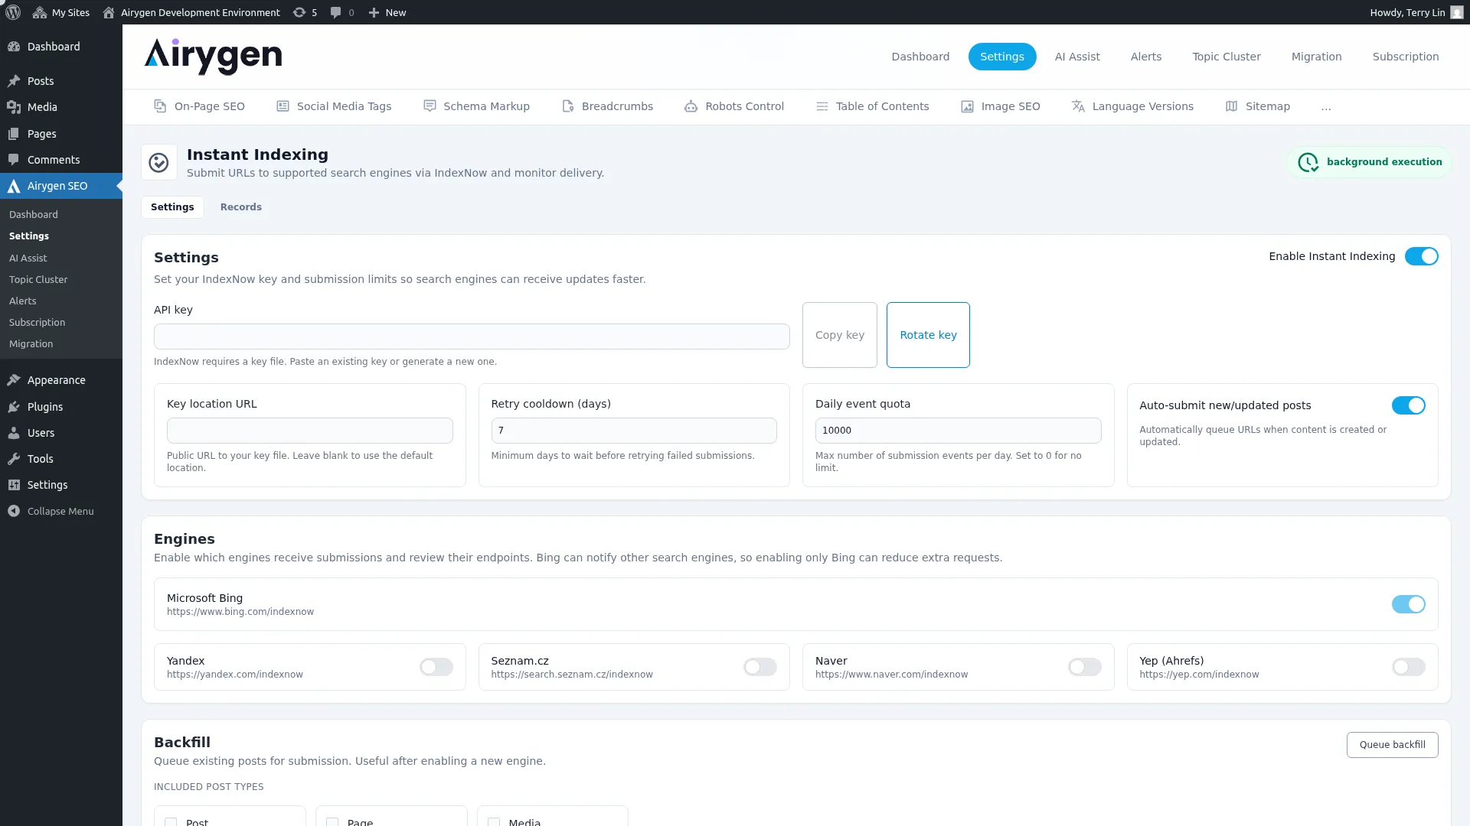Open Dashboard in the top navigation
The height and width of the screenshot is (826, 1470).
point(920,57)
